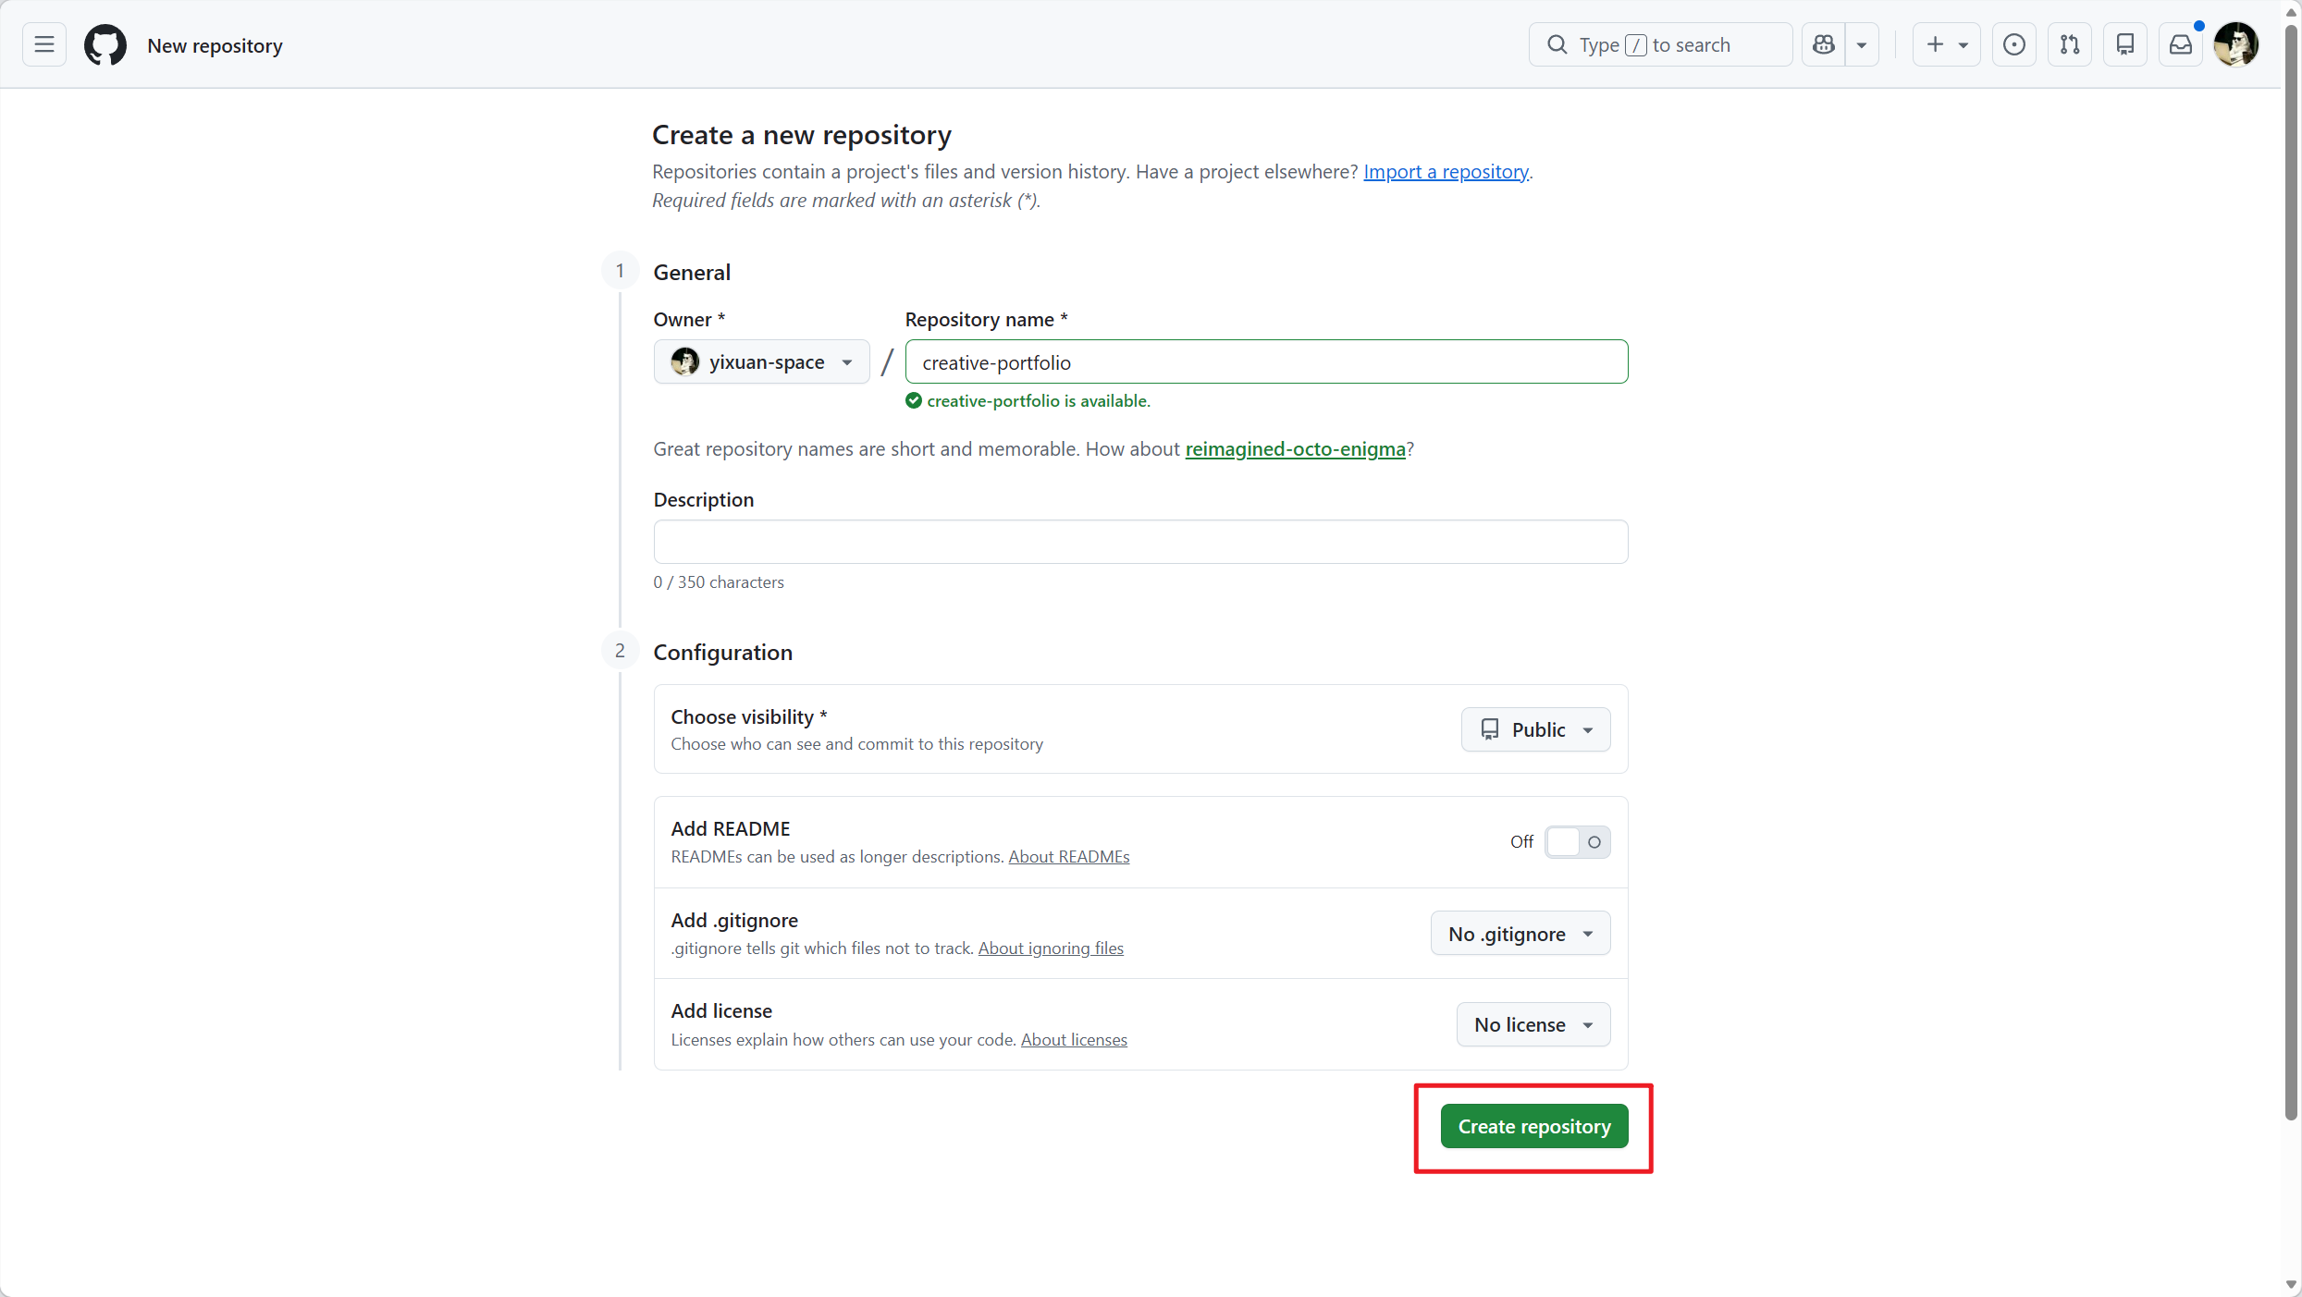Open Pull requests icon in header
The image size is (2302, 1297).
pyautogui.click(x=2070, y=44)
